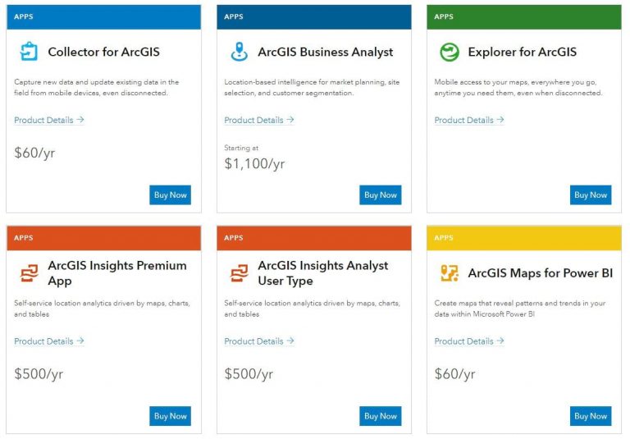The image size is (630, 439).
Task: Click the ArcGIS Business Analyst card title
Action: (x=325, y=52)
